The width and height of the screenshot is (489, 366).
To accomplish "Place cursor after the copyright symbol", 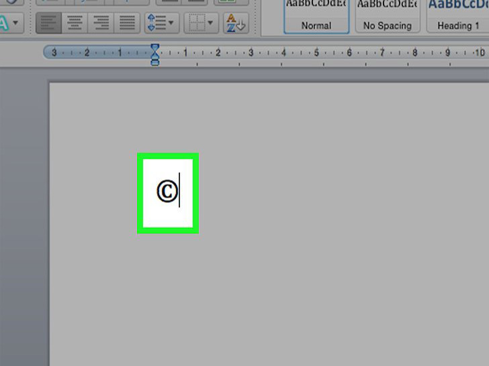I will 180,190.
